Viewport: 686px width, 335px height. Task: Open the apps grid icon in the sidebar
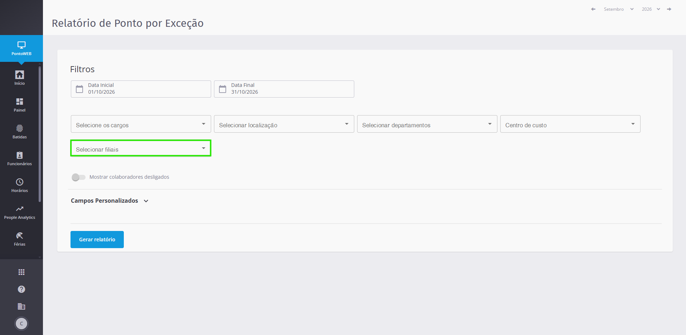click(x=21, y=272)
